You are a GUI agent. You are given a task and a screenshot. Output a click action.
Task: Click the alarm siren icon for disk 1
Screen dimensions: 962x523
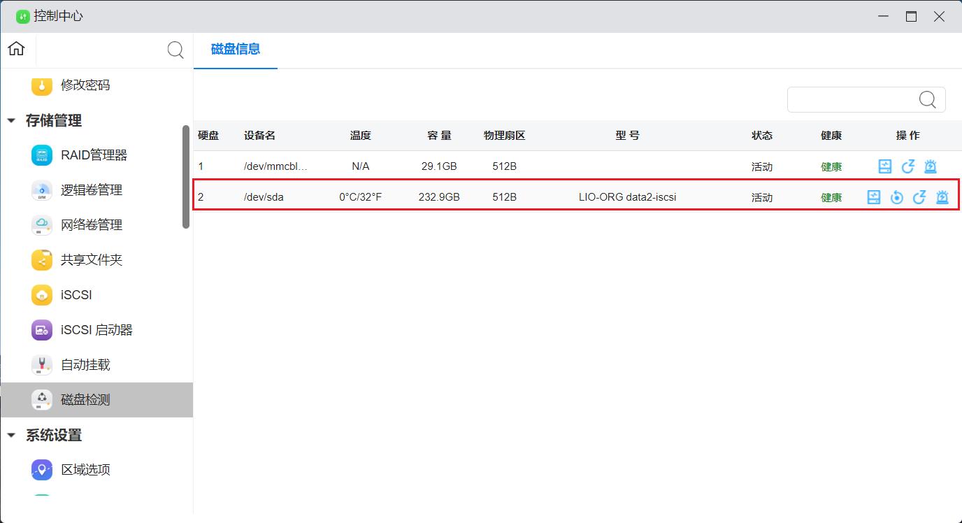pos(931,166)
